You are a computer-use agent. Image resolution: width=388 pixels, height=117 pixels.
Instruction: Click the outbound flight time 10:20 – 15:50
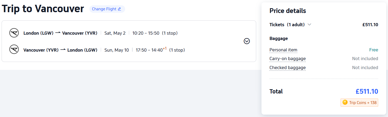coord(146,33)
